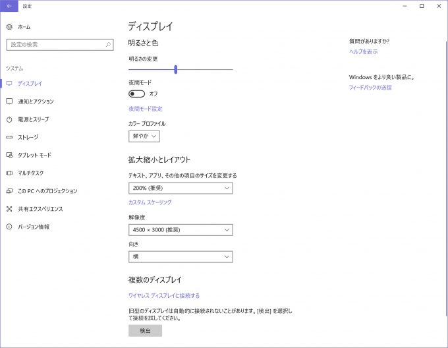
Task: Go to ストレージ settings
Action: [x=28, y=137]
